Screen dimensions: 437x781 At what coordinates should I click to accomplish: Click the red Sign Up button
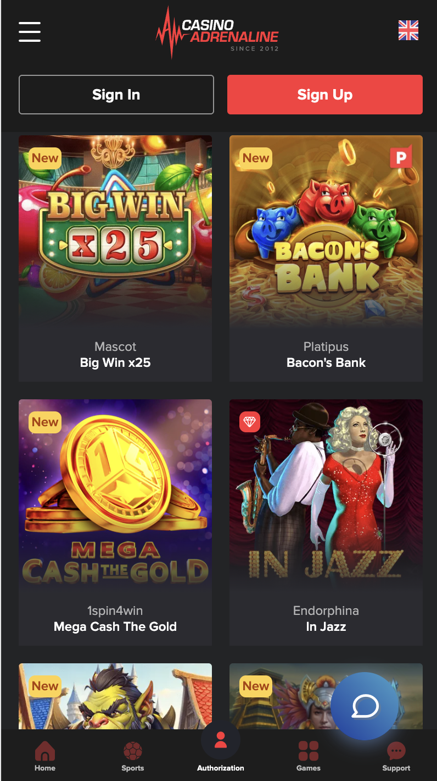coord(325,95)
